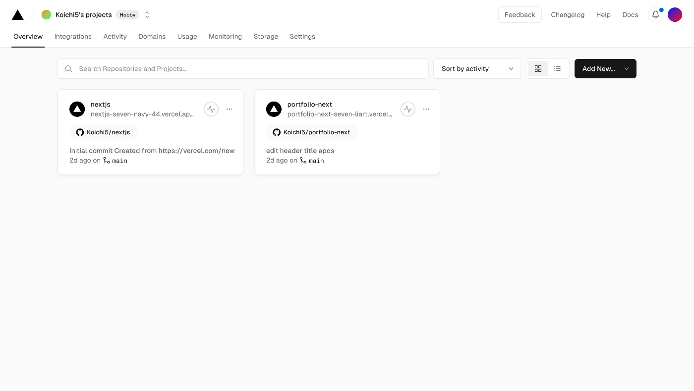Switch to the Activity tab
Viewport: 694px width, 391px height.
coord(115,37)
